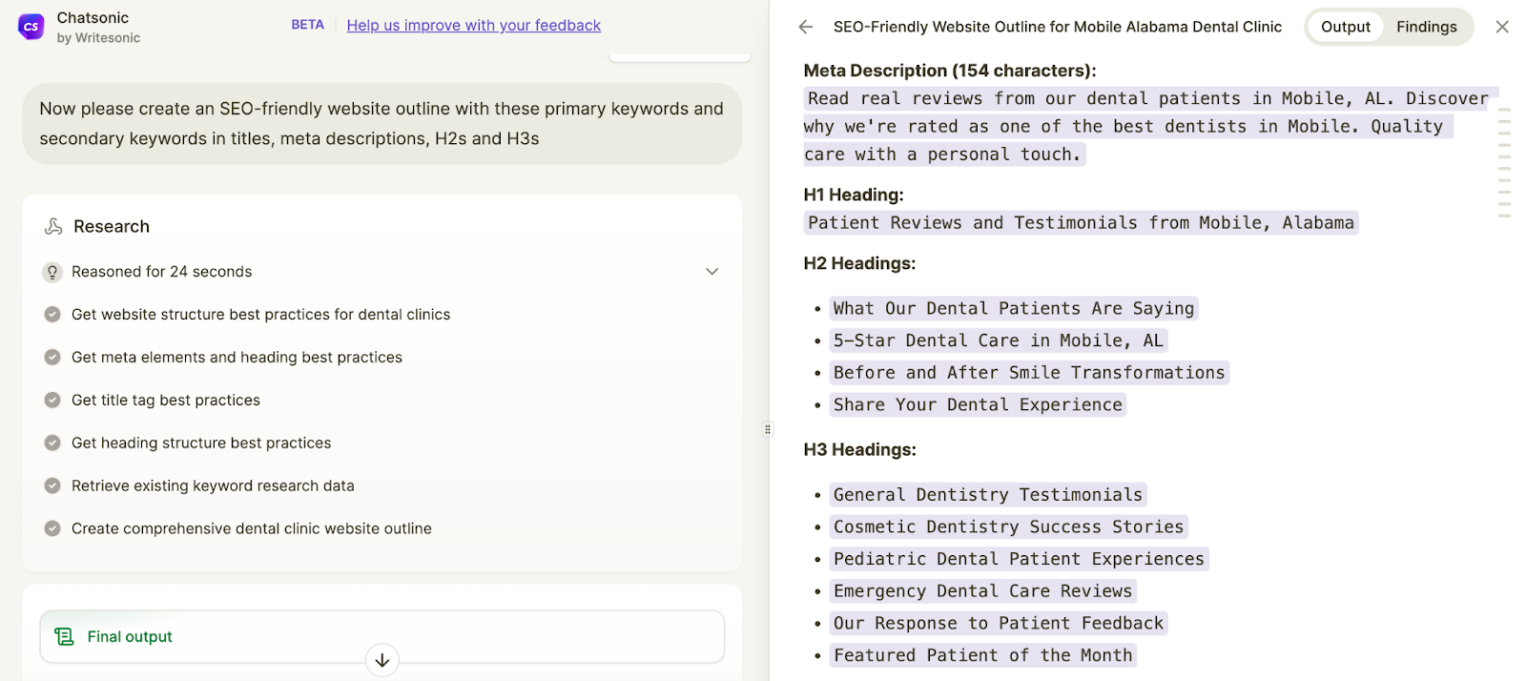Click the BETA label
1526x681 pixels.
click(x=307, y=25)
